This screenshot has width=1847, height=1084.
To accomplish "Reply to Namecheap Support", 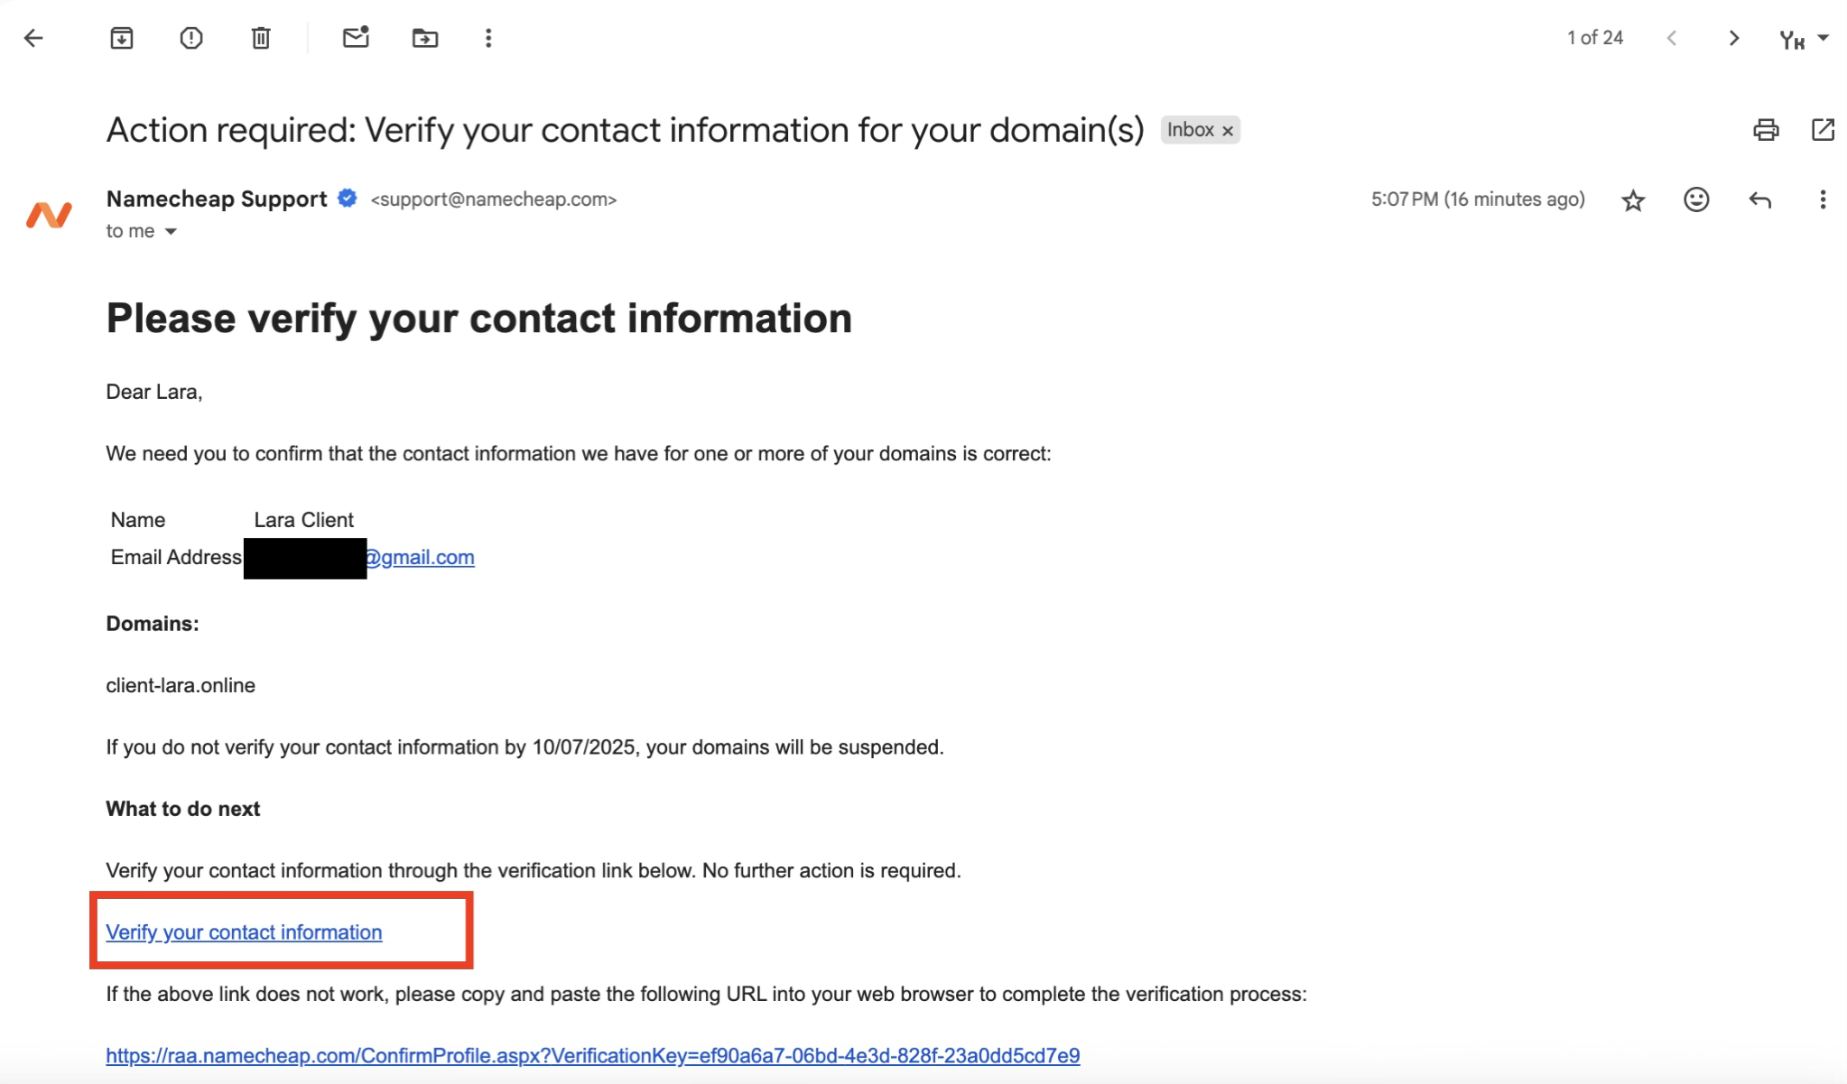I will 1759,199.
